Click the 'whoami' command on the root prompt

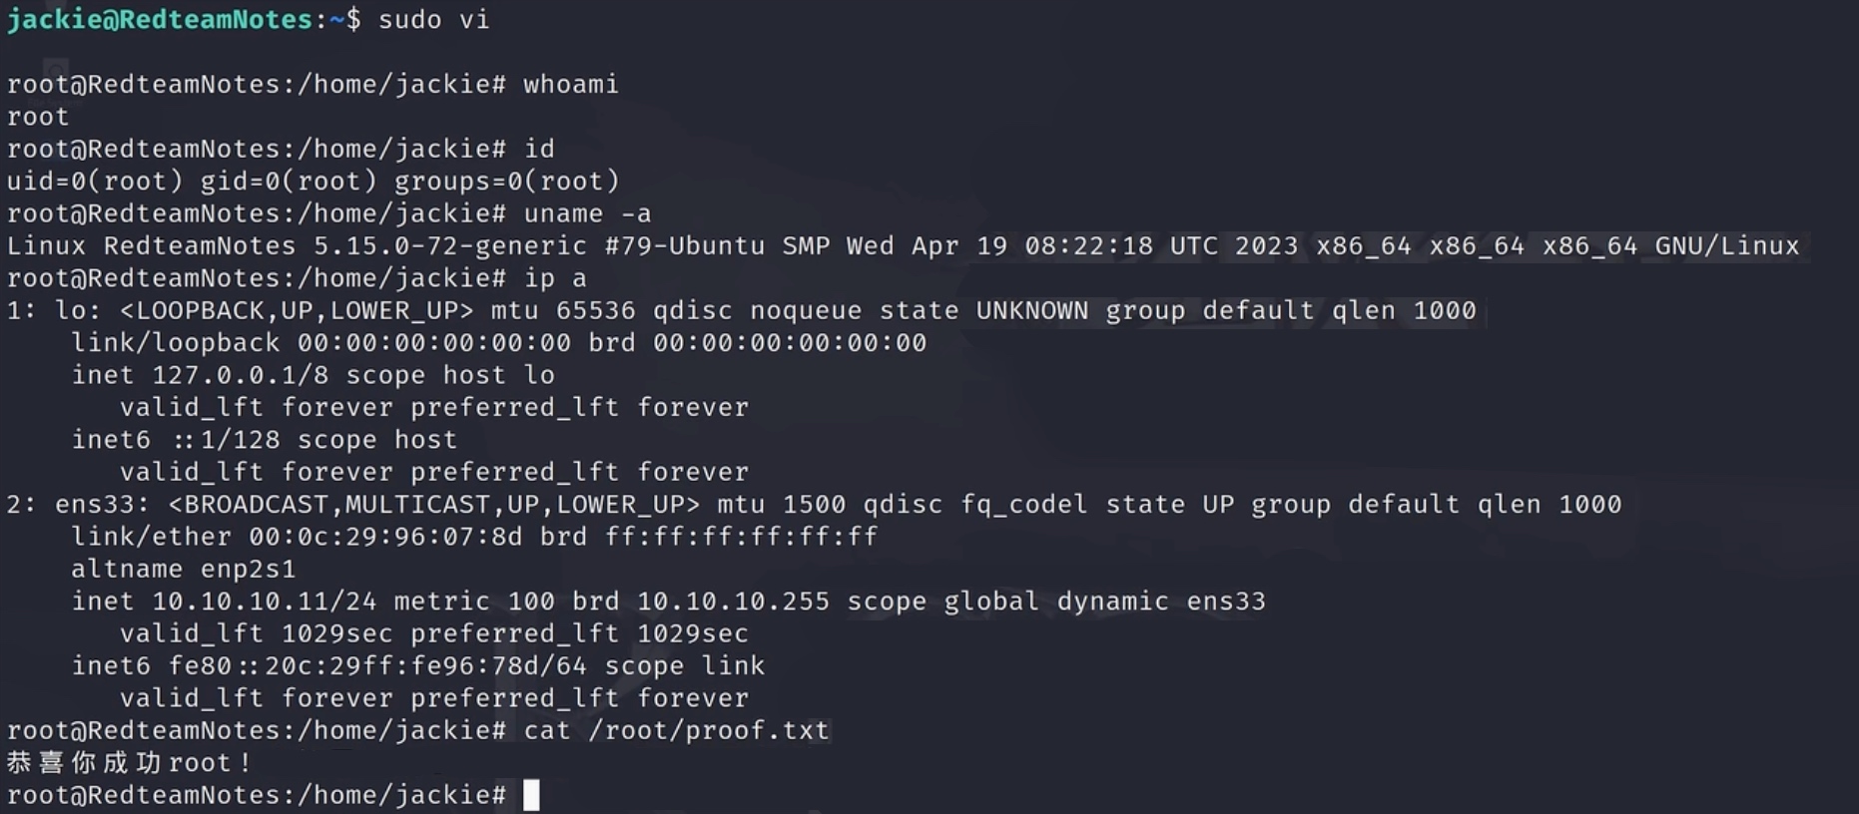570,84
